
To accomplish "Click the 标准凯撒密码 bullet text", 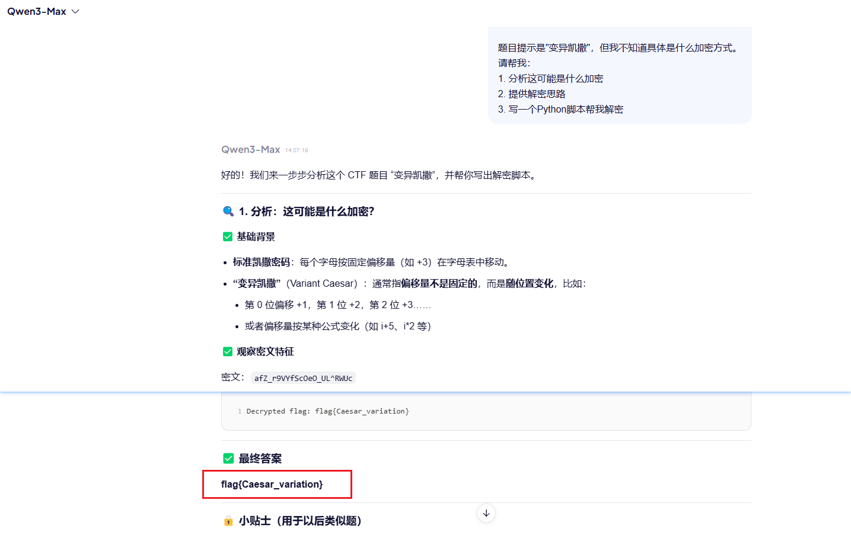I will tap(372, 262).
